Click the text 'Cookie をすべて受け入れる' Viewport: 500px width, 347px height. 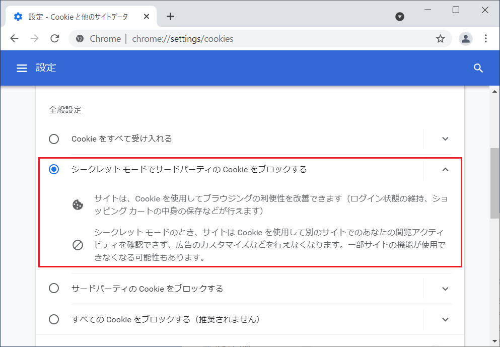point(121,138)
